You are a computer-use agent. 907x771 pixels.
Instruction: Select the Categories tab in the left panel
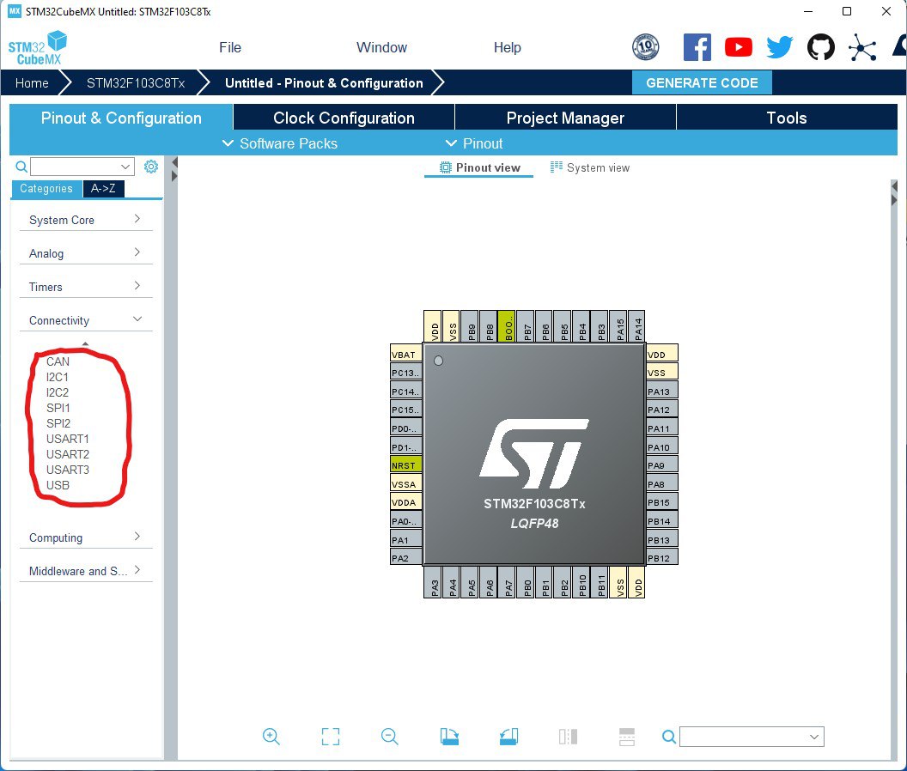[x=46, y=188]
